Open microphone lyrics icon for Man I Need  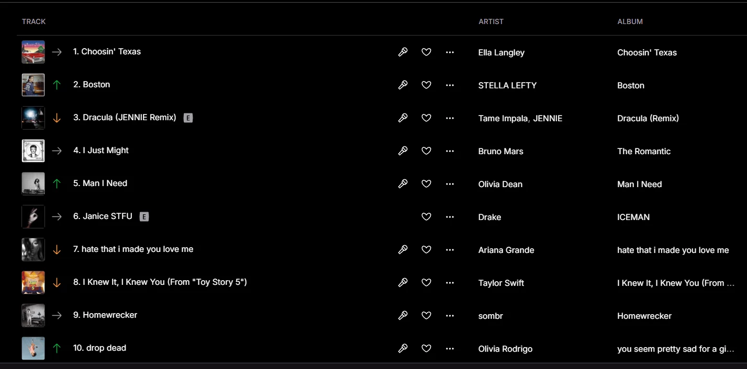click(403, 184)
